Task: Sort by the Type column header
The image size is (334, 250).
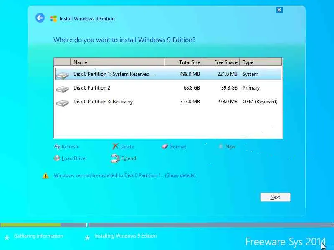Action: pos(261,62)
